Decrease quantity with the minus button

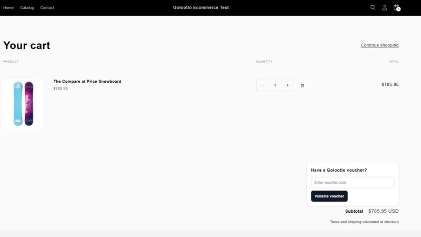(x=263, y=85)
